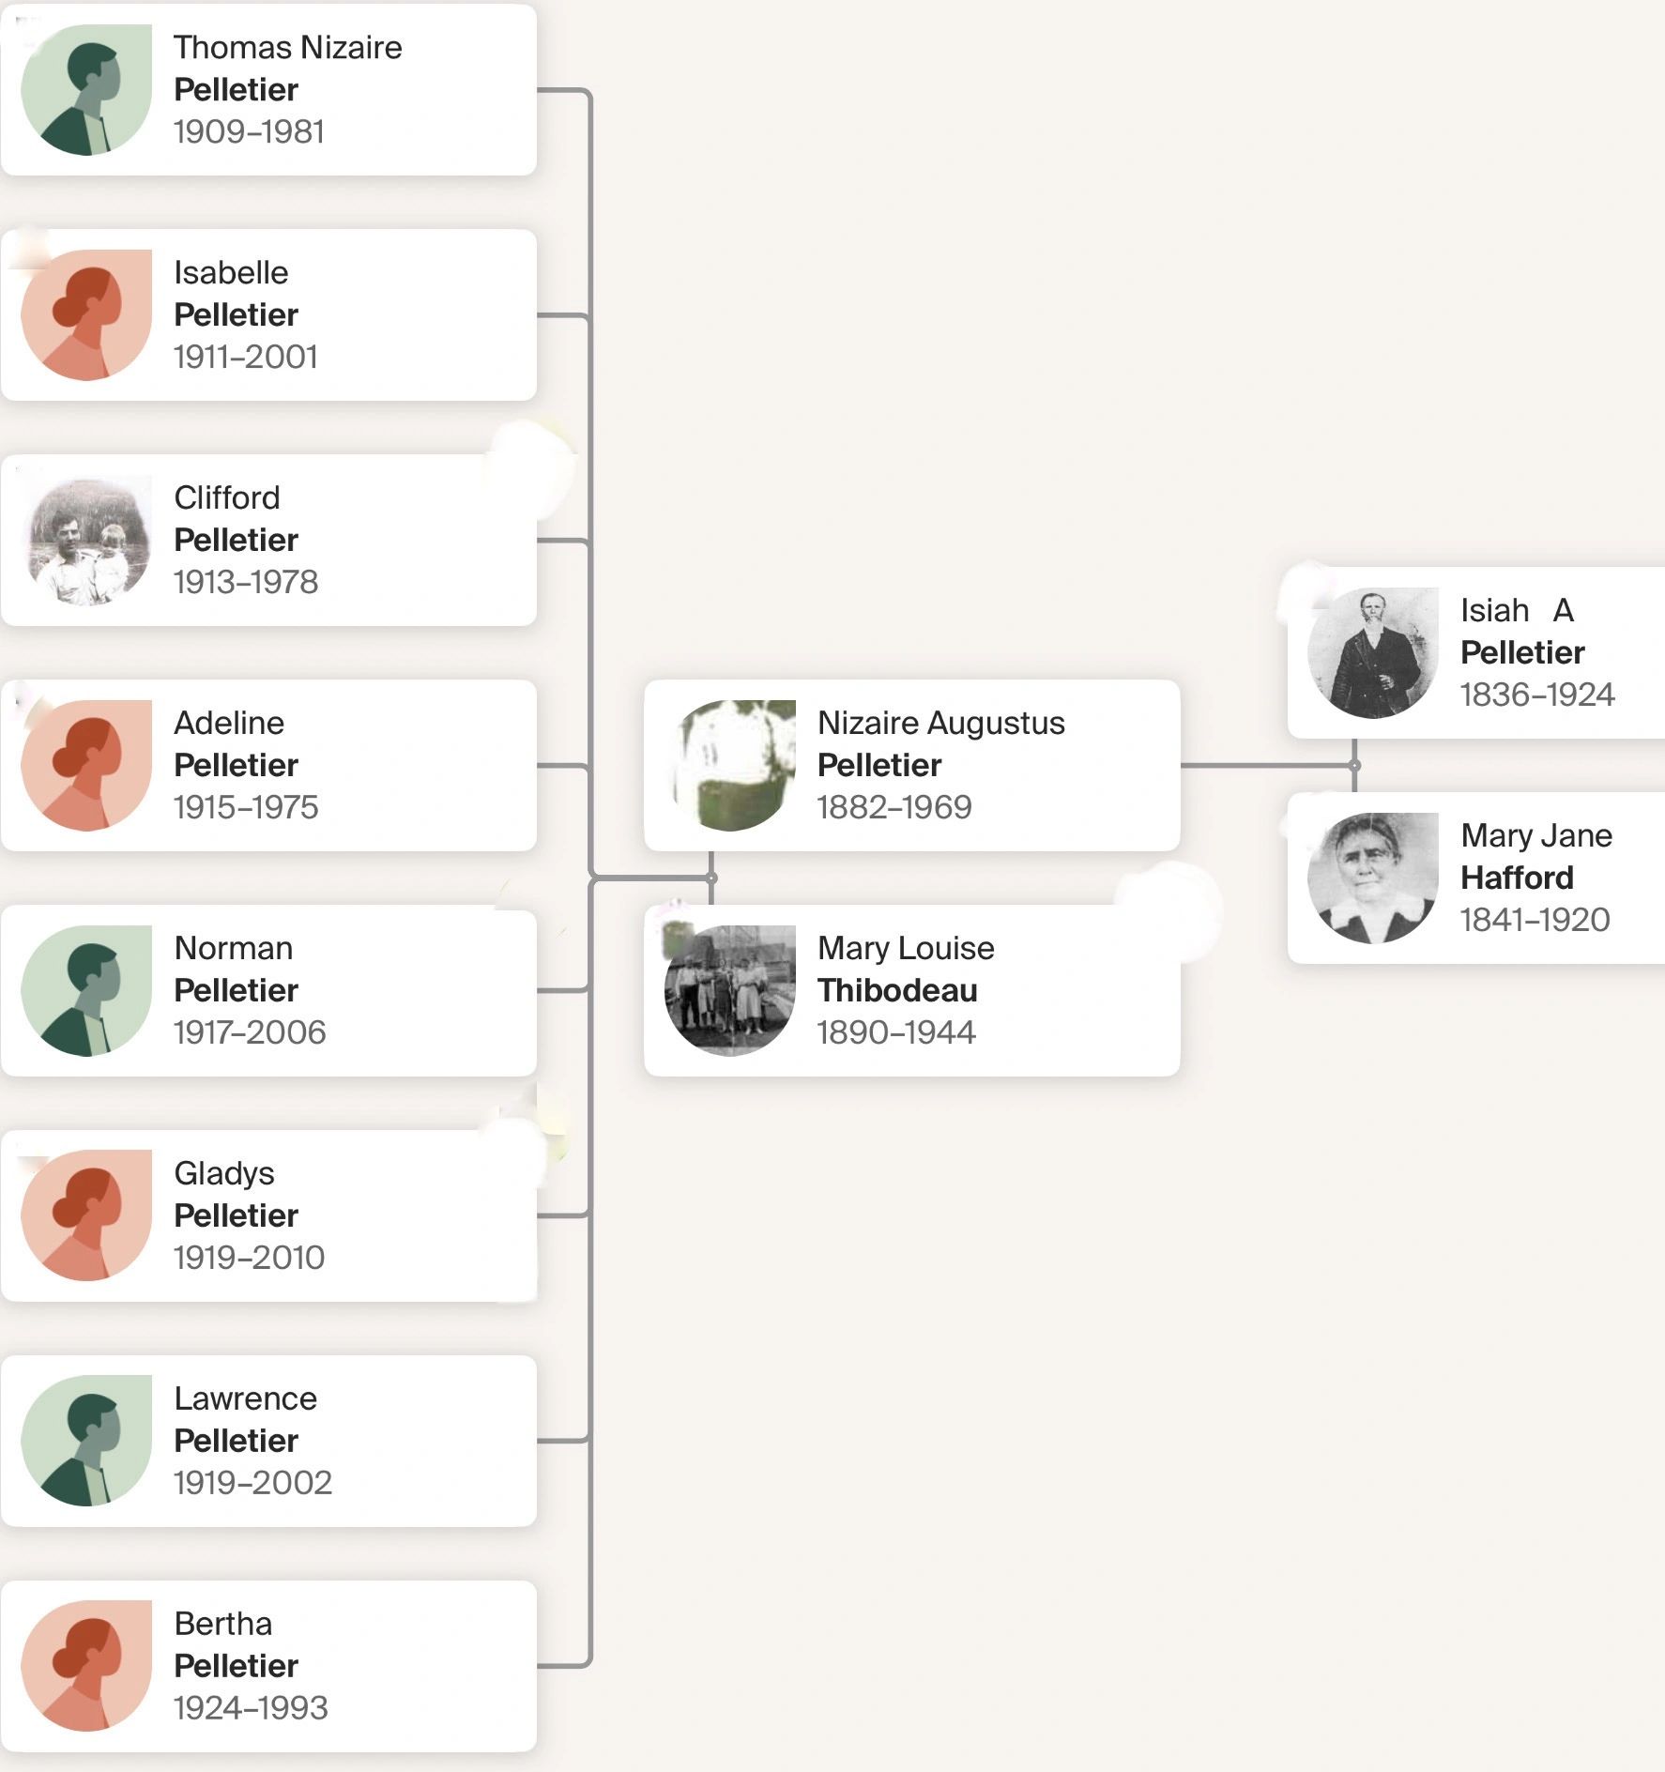Screen dimensions: 1665x1772
Task: Click Isabelle Pelletier's female avatar icon
Action: 86,315
